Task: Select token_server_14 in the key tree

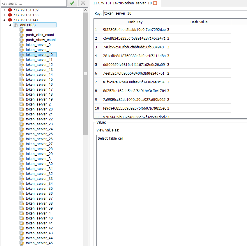Action: 39,75
